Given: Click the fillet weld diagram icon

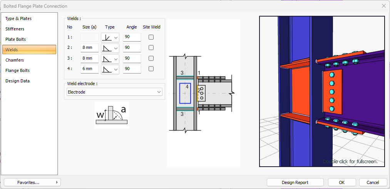Looking at the screenshot, I should [111, 114].
